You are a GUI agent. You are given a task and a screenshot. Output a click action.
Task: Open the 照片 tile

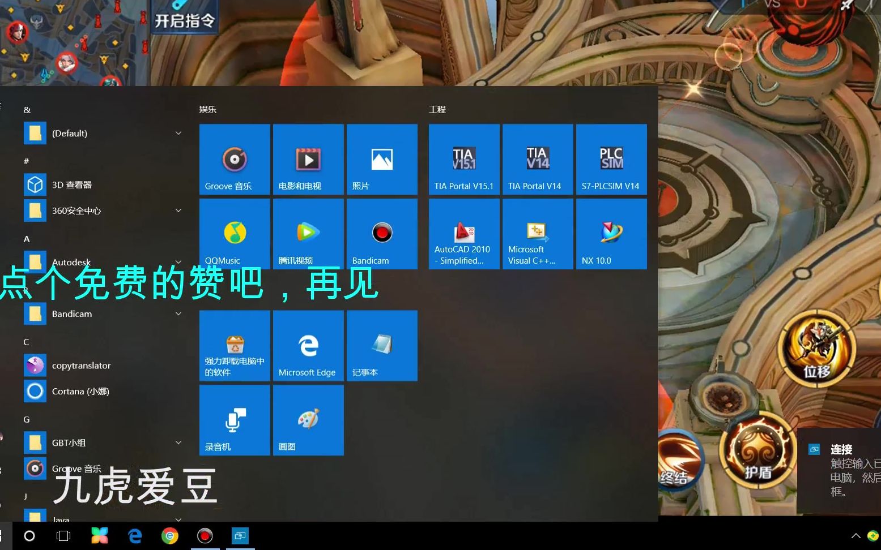click(x=382, y=160)
